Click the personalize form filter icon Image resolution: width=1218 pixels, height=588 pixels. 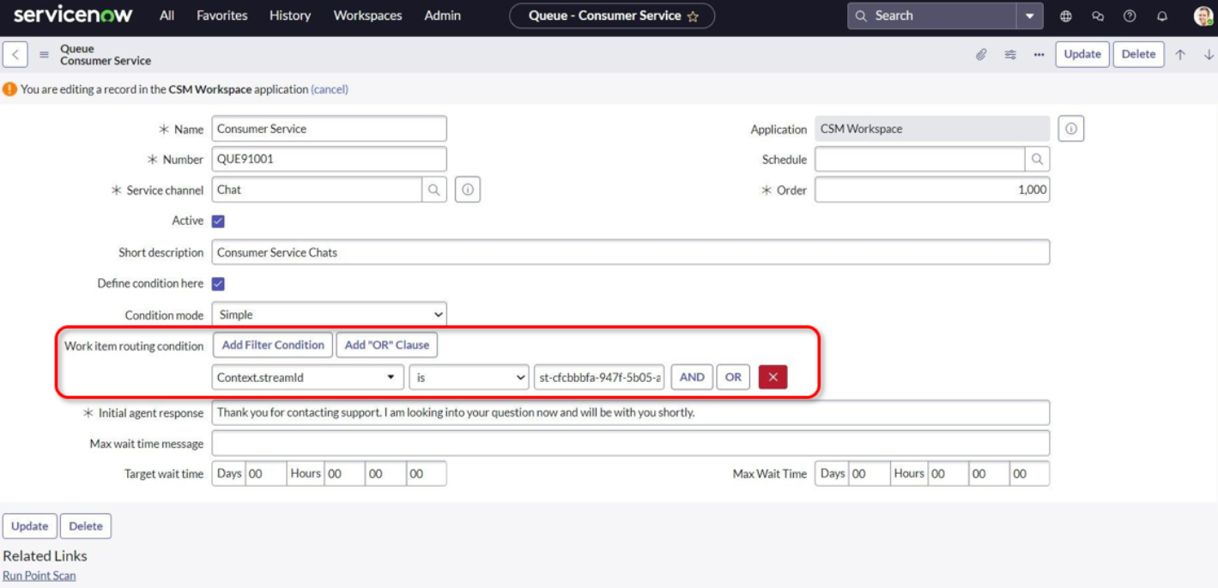coord(1010,54)
